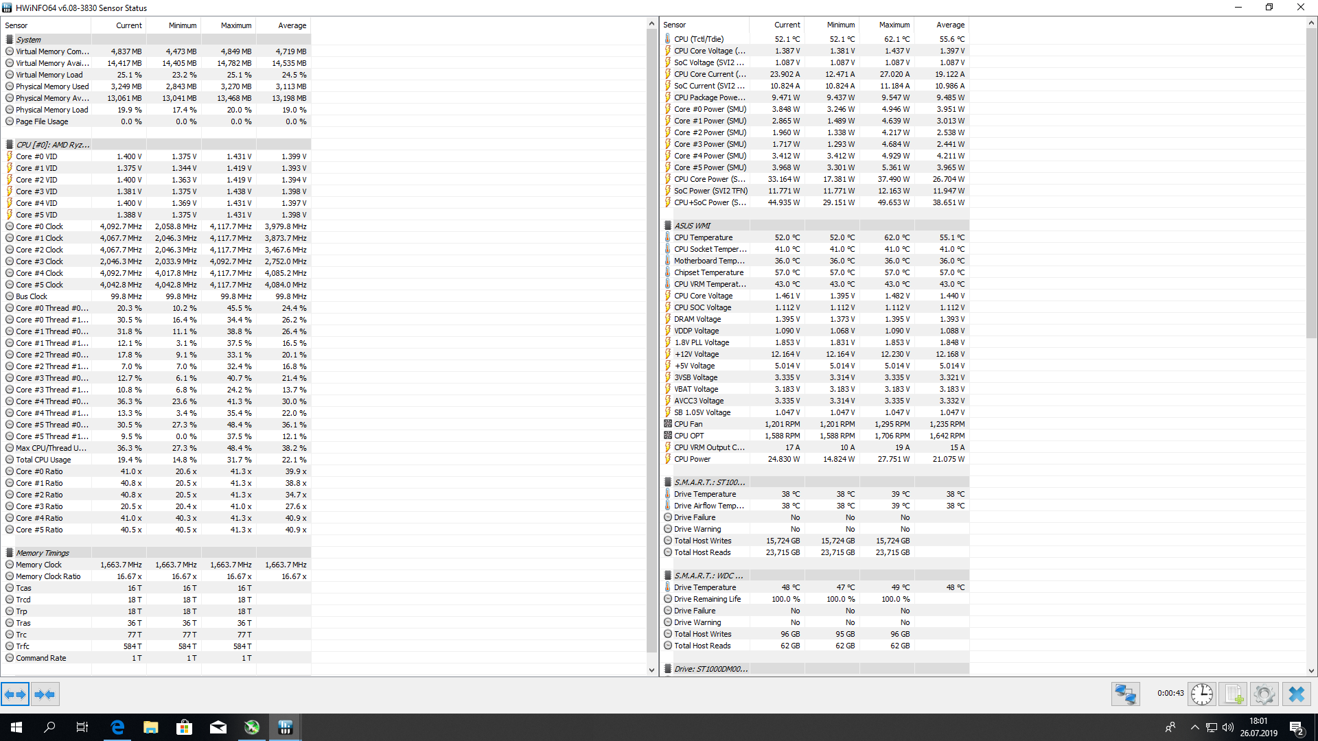
Task: Start logging with the sheet-plus icon
Action: tap(1233, 694)
